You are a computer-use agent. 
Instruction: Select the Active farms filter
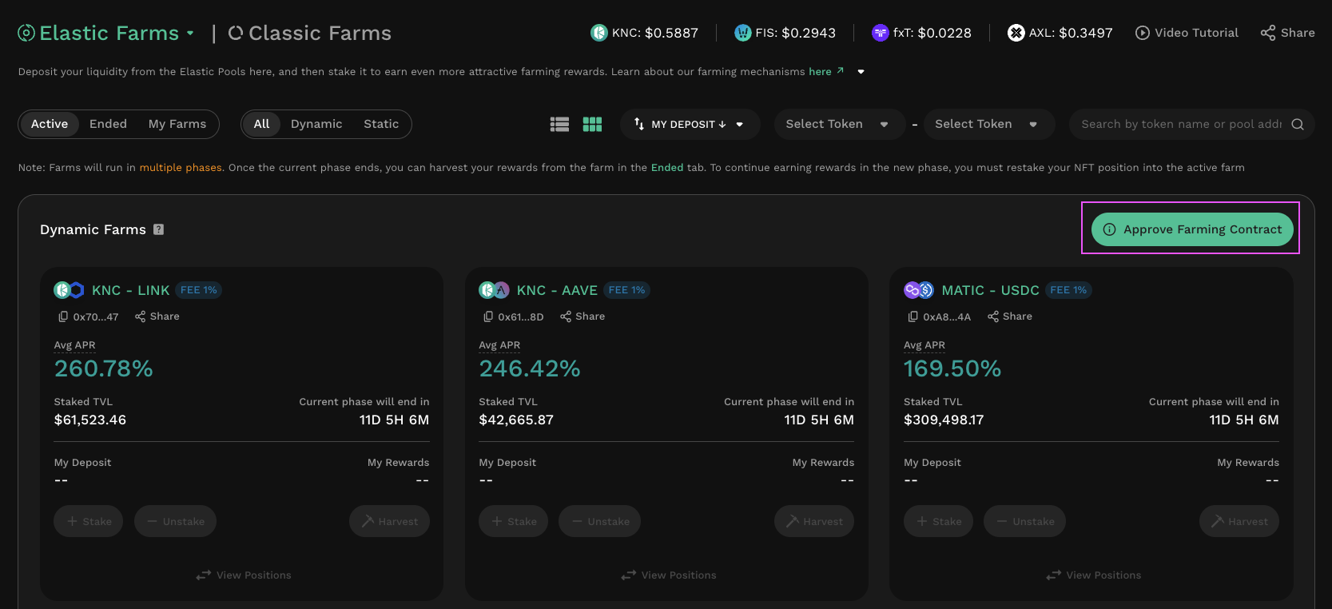pyautogui.click(x=50, y=124)
